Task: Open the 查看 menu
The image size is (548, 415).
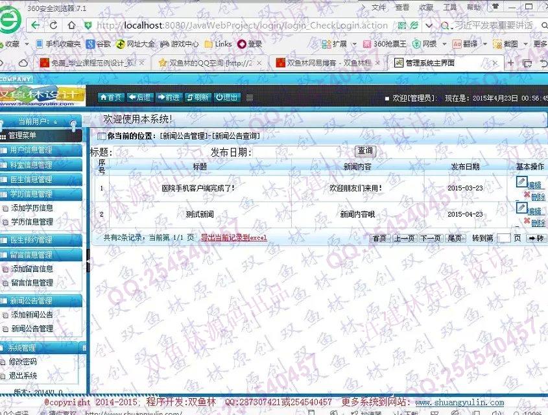Action: click(x=402, y=7)
